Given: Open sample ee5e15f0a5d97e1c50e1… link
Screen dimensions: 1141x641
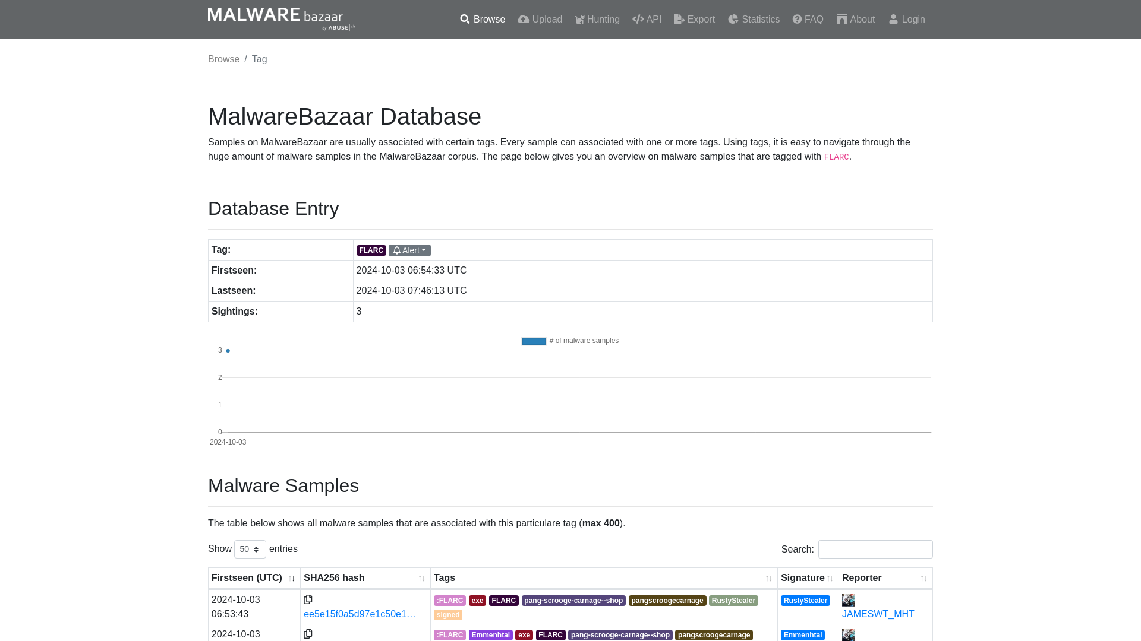Looking at the screenshot, I should (x=360, y=614).
